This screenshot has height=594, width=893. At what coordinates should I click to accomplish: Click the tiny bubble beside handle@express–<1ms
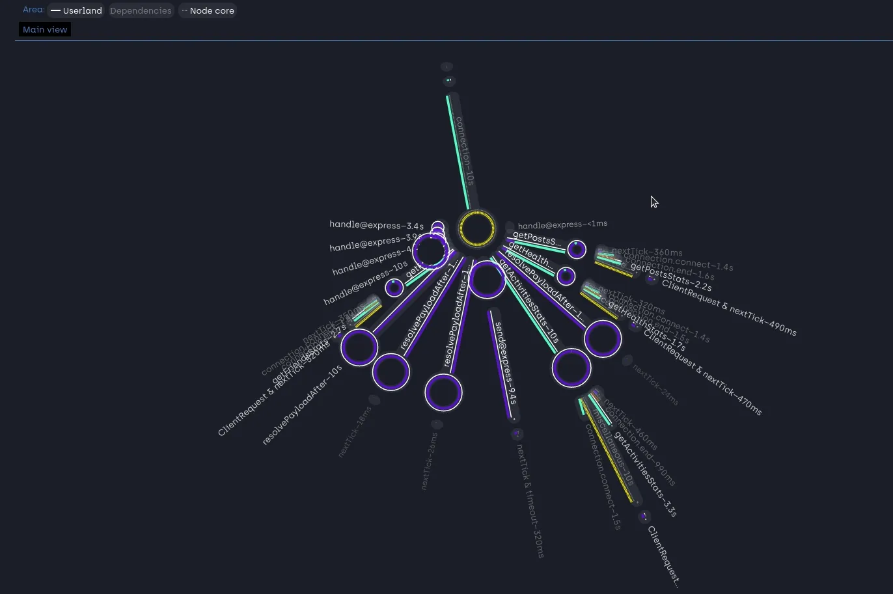click(510, 227)
